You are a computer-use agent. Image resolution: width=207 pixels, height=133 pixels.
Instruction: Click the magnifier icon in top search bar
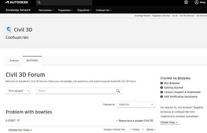pos(39,2)
